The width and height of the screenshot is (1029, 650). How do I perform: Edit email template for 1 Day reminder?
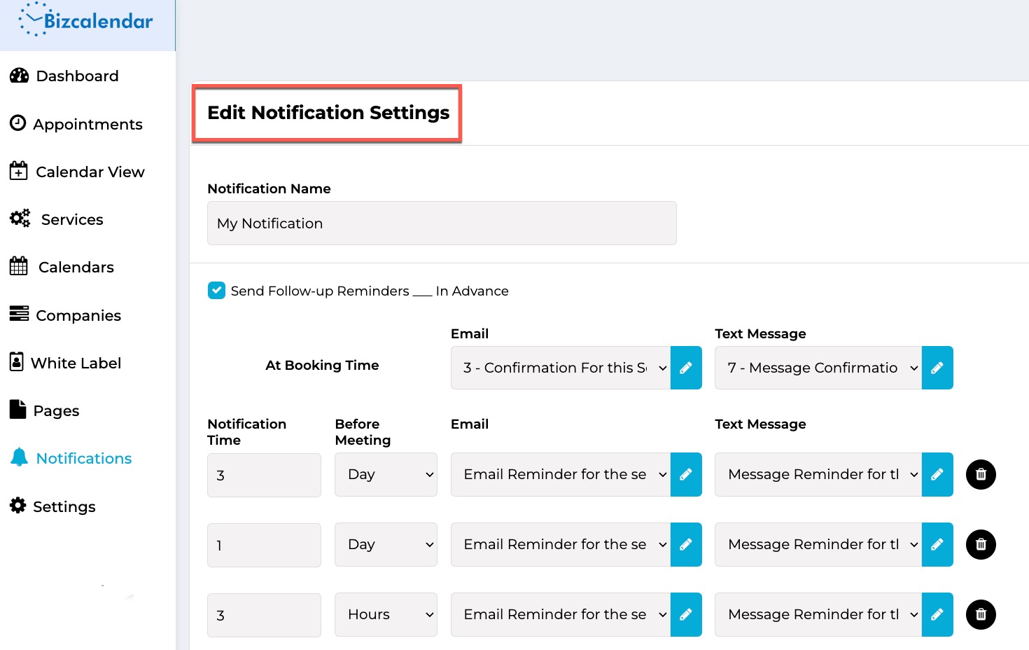point(686,544)
